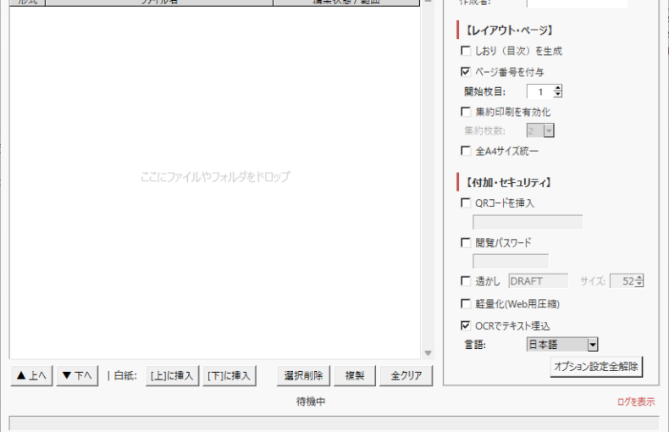Click the ▼下へ move down button
Viewport: 669px width, 432px height.
click(x=78, y=375)
